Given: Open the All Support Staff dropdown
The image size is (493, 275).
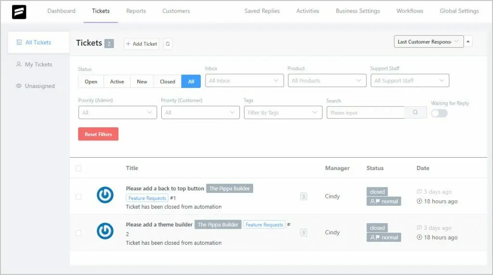Looking at the screenshot, I should 410,80.
